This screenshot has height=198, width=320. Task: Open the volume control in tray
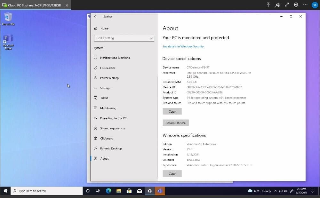286,191
